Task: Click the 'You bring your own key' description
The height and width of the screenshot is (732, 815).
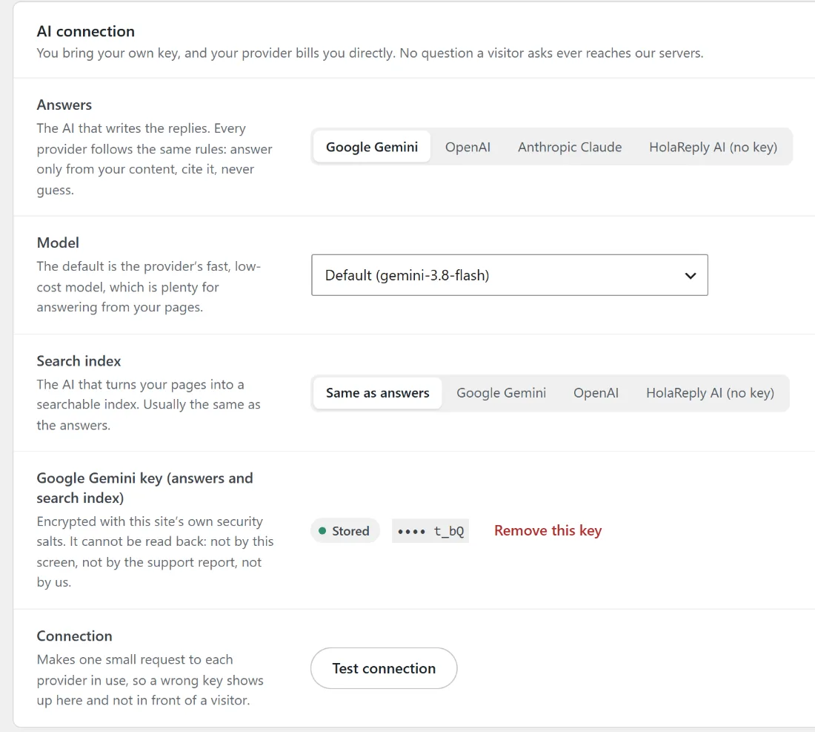Action: (x=370, y=53)
